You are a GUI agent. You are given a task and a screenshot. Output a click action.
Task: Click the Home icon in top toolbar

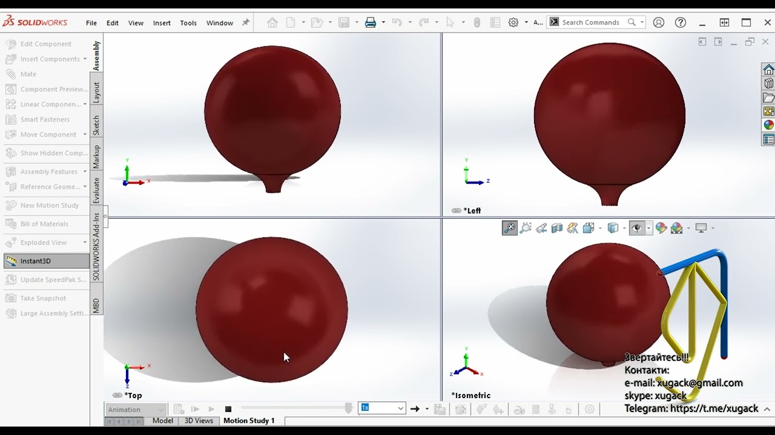point(272,22)
